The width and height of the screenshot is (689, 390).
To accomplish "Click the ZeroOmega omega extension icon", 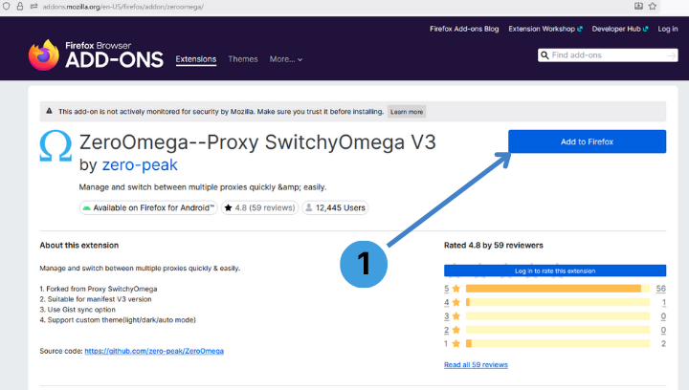I will (x=56, y=145).
